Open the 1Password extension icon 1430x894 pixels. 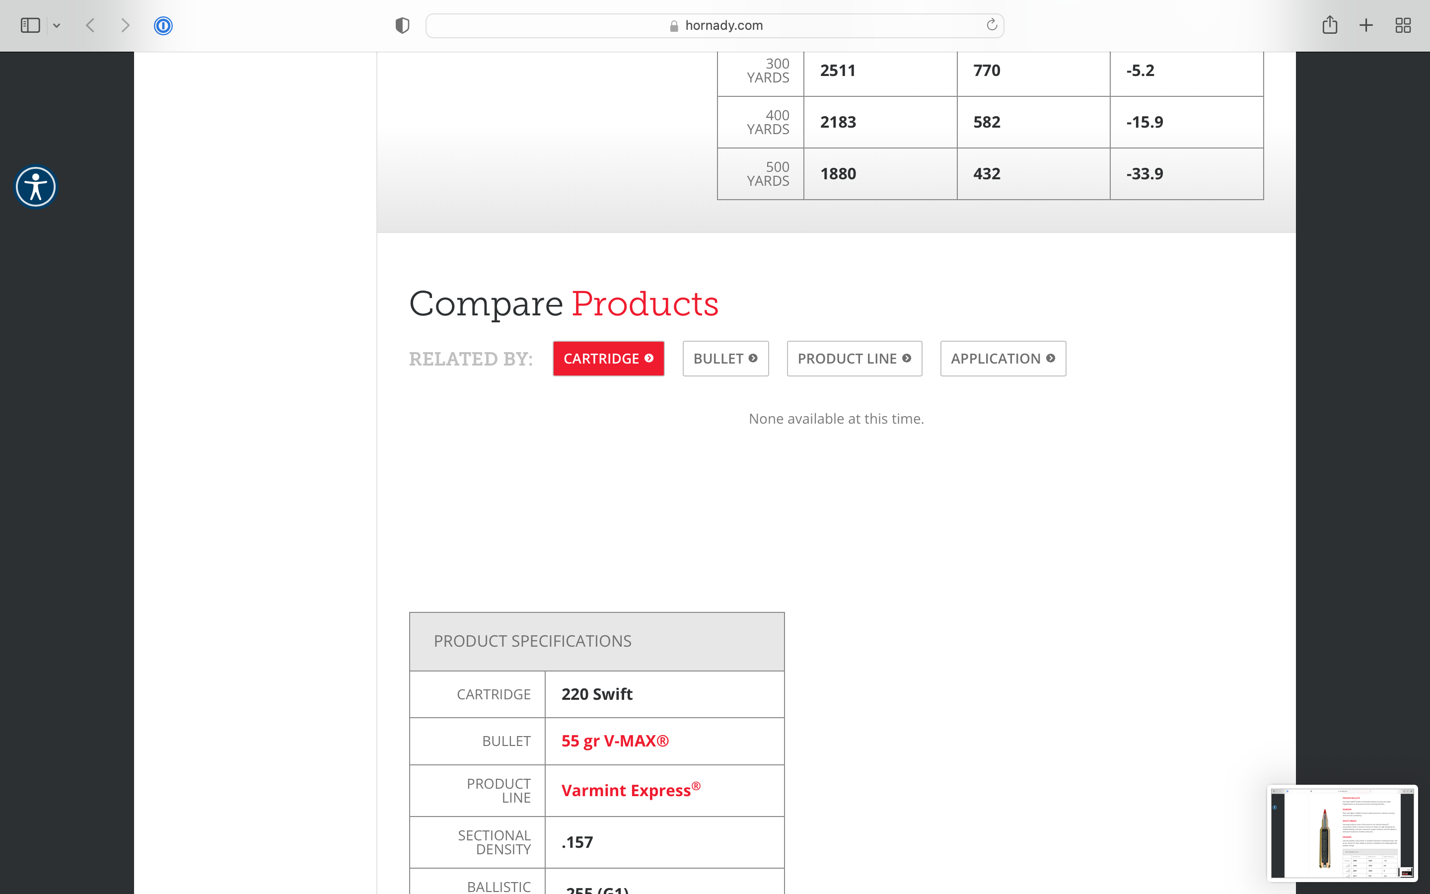click(x=163, y=25)
